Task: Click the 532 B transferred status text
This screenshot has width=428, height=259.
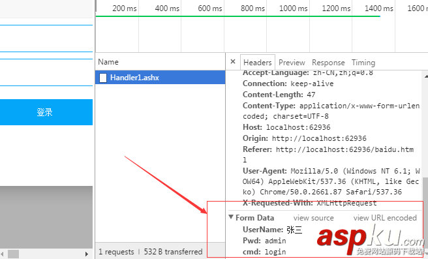Action: pos(173,252)
